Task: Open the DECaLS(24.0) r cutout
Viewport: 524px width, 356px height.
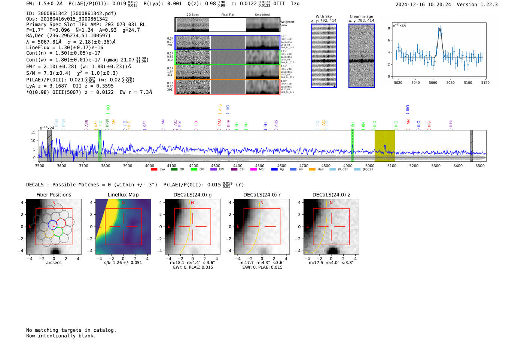Action: coord(262,227)
